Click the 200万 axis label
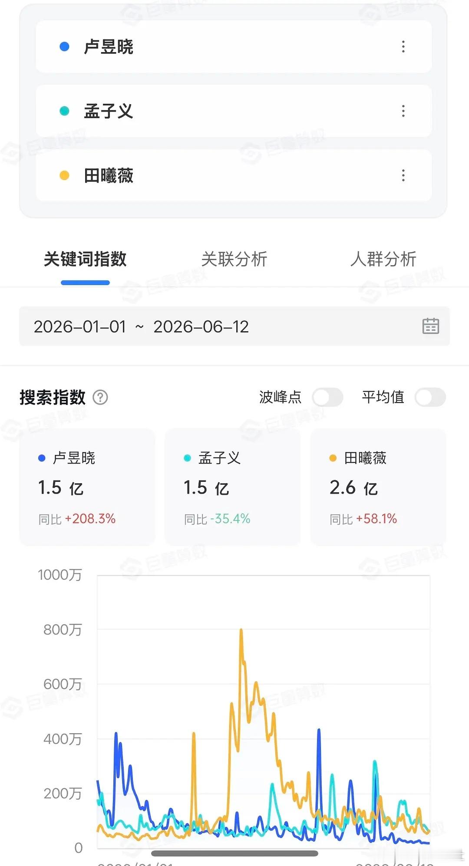The width and height of the screenshot is (469, 866). (63, 794)
